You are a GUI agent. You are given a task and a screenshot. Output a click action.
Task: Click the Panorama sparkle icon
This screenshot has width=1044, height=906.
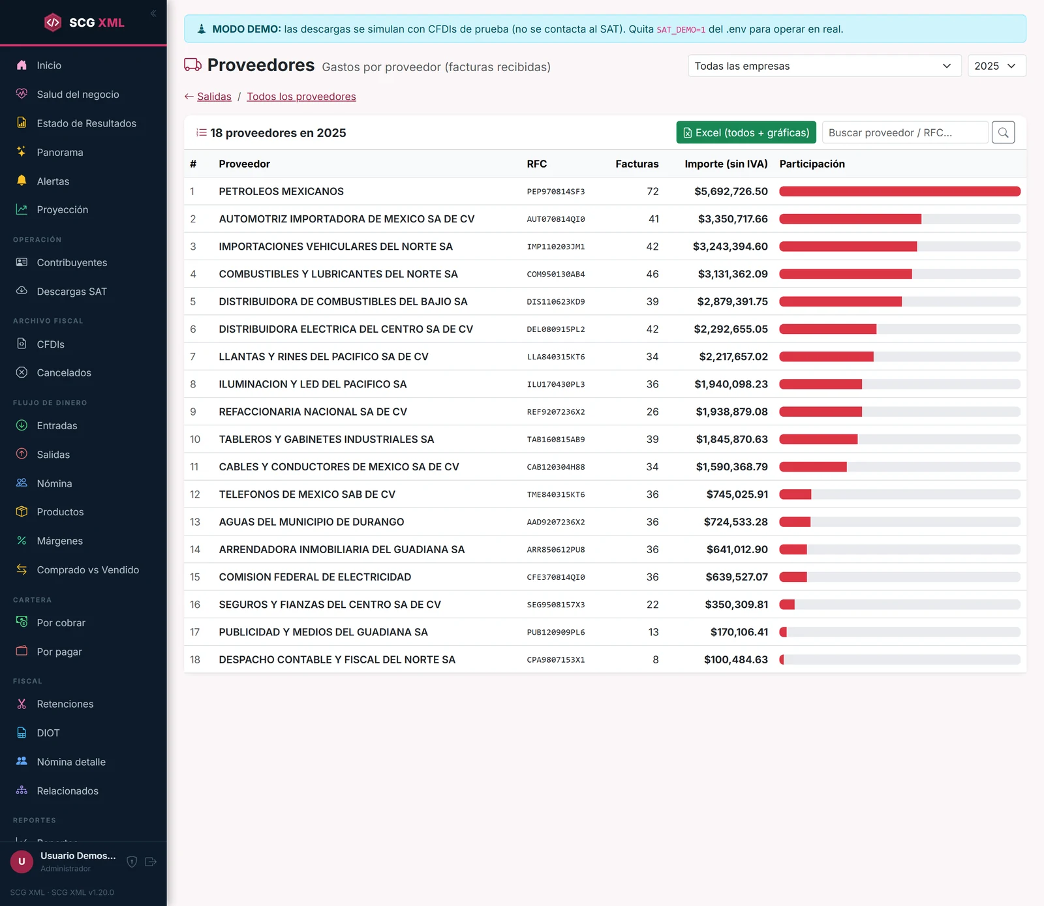pos(22,152)
